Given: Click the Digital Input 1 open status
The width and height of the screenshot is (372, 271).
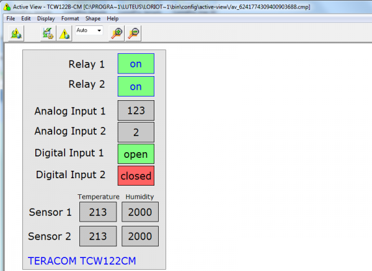Looking at the screenshot, I should point(136,154).
